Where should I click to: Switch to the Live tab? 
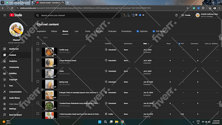pos(76,31)
